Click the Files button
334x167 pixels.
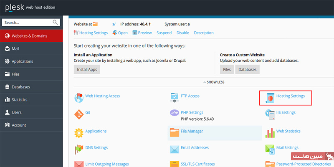[227, 69]
